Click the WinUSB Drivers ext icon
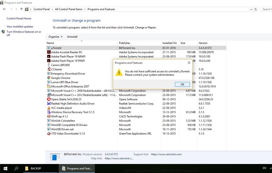This screenshot has width=272, height=173. coord(49,129)
